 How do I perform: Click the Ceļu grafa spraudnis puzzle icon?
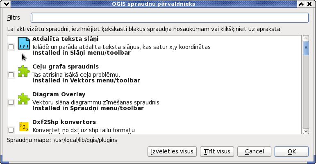24,71
